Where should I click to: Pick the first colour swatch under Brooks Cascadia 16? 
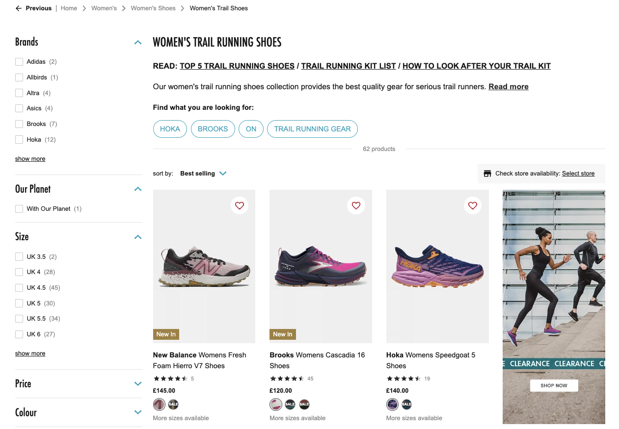point(276,404)
